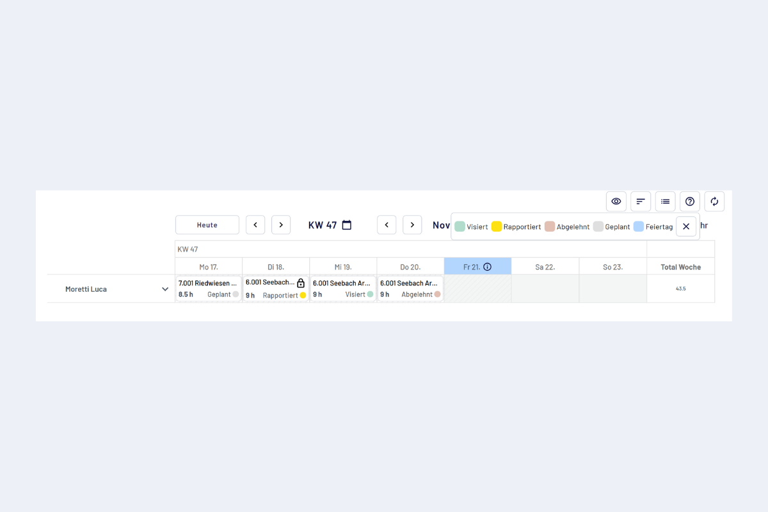768x512 pixels.
Task: Click info icon on Fr 21.
Action: tap(487, 267)
